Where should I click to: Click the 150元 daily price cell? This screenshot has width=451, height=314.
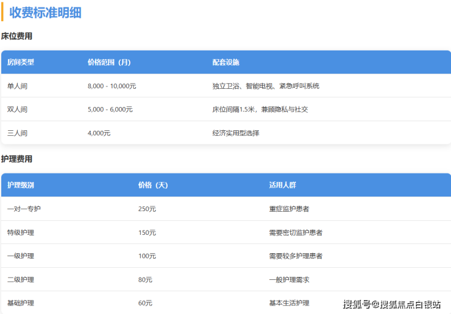coord(147,232)
